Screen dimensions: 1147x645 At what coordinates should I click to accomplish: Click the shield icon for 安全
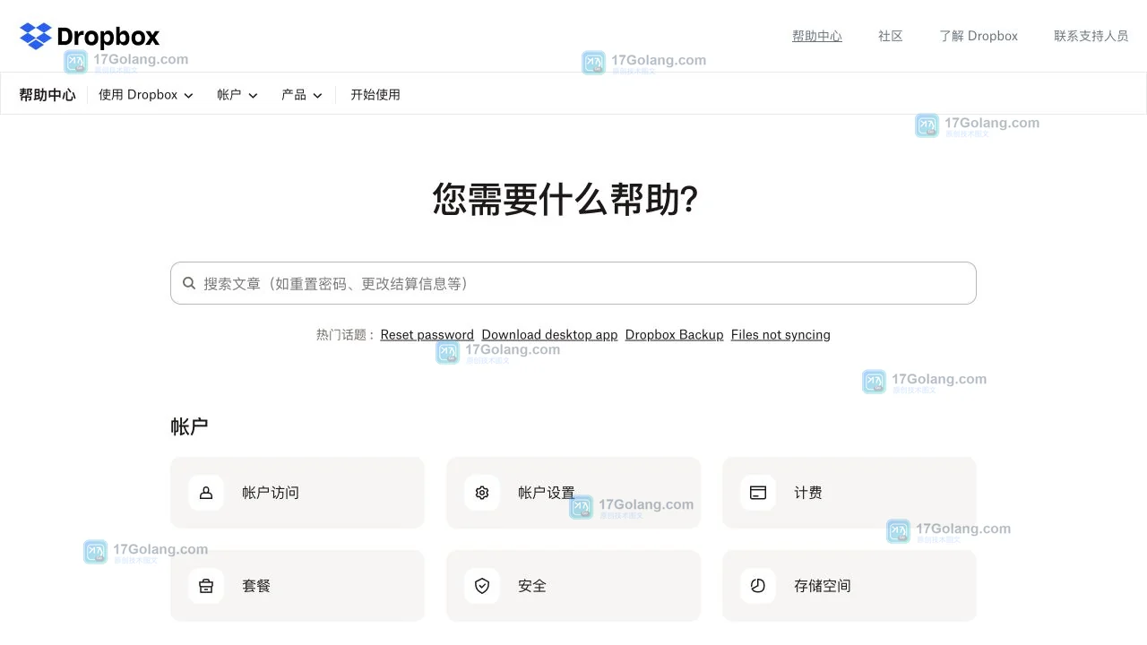(x=482, y=586)
